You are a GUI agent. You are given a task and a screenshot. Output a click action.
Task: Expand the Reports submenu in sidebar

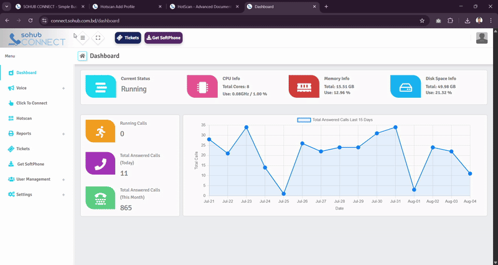pos(63,133)
